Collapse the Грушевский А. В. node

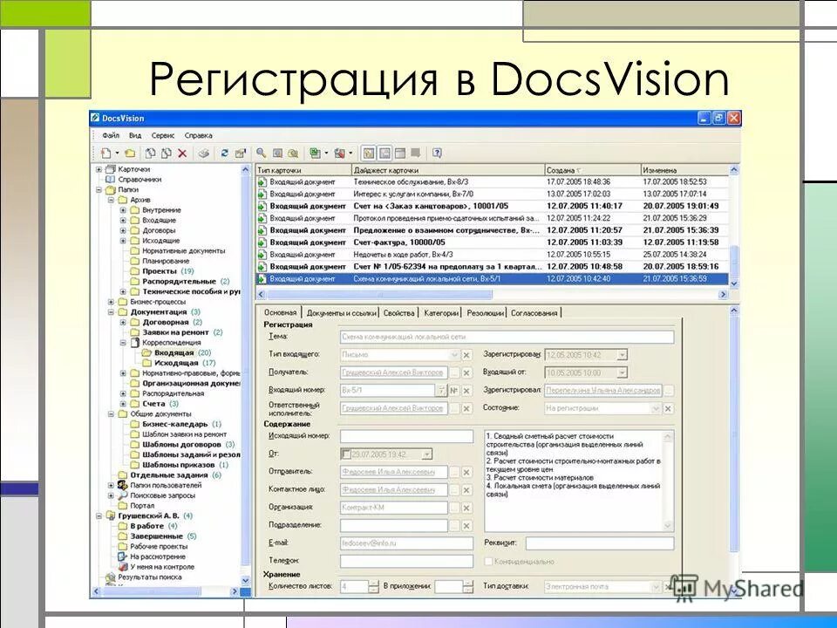[x=99, y=515]
